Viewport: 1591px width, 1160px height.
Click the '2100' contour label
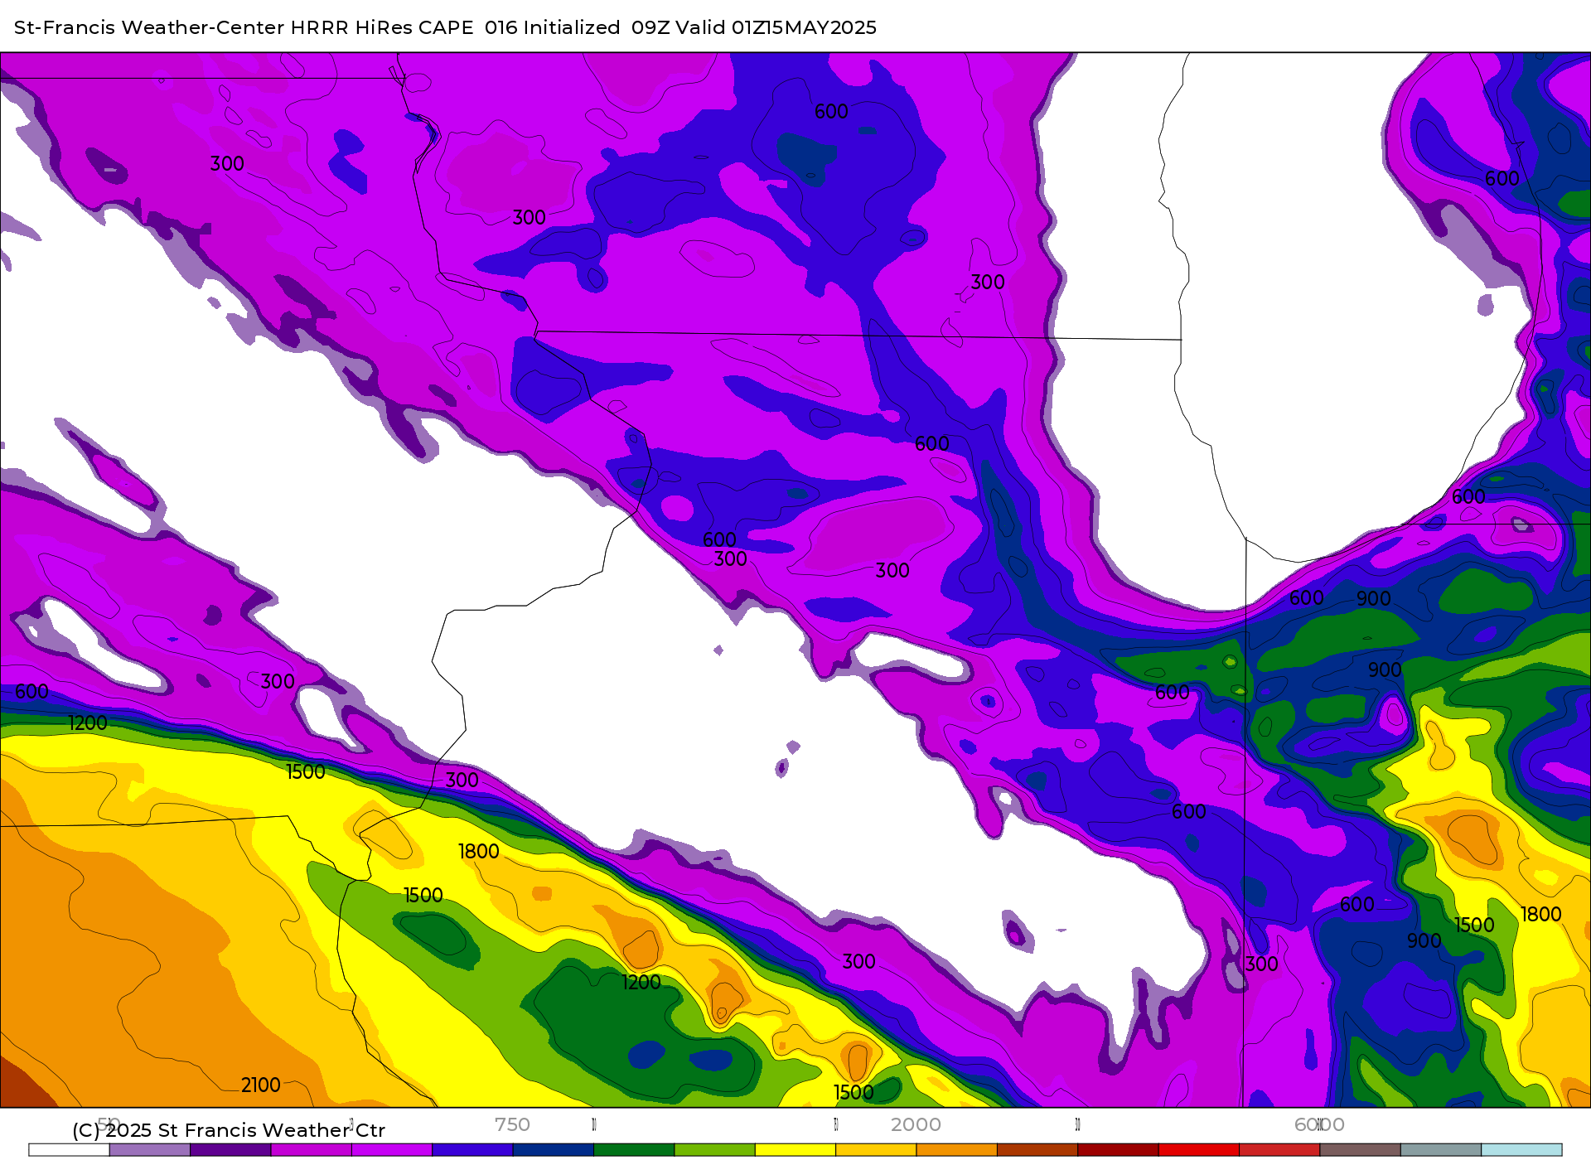pyautogui.click(x=261, y=1085)
